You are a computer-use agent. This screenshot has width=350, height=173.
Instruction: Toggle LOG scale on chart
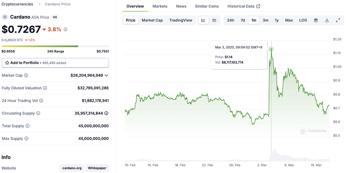[x=303, y=20]
